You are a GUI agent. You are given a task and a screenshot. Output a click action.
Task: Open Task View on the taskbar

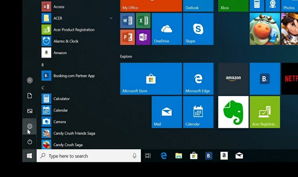[148, 156]
